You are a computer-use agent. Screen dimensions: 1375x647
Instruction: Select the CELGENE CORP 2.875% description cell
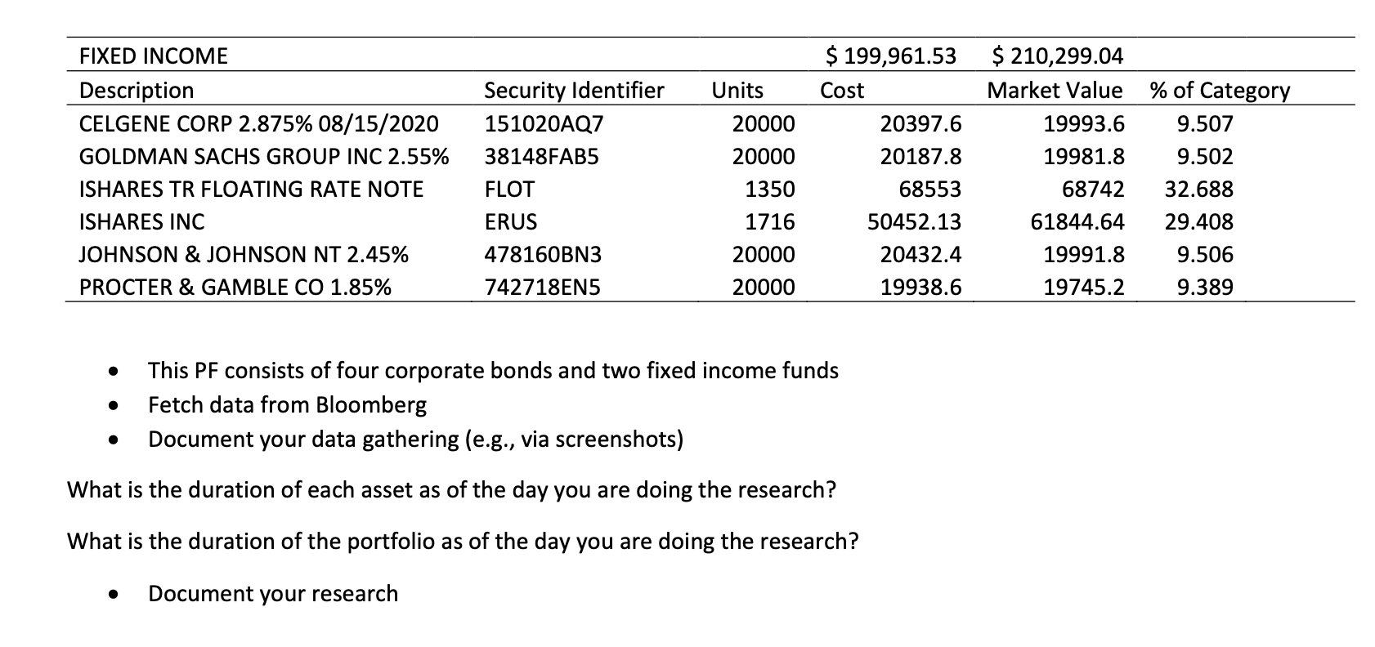click(x=258, y=124)
